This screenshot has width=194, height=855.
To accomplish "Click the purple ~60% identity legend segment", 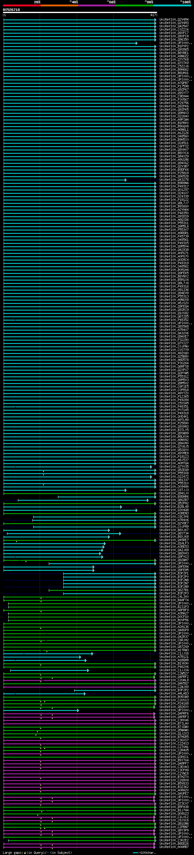I will (x=97, y=5).
